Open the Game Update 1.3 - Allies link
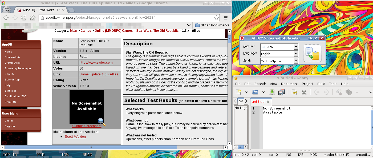This screenshot has width=373, height=158. [99, 74]
